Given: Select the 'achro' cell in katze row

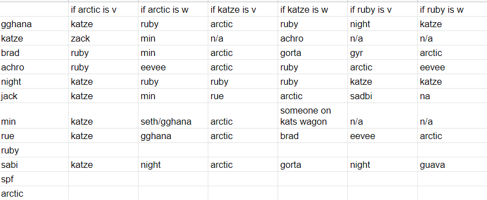Looking at the screenshot, I should coord(312,38).
